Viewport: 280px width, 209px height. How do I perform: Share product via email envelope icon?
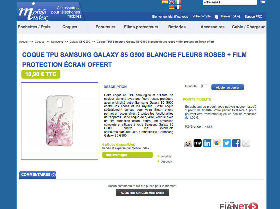point(246,143)
